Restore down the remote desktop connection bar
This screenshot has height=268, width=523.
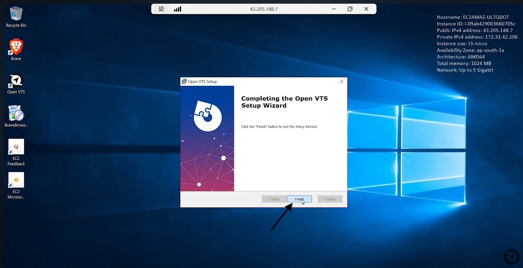[x=350, y=9]
